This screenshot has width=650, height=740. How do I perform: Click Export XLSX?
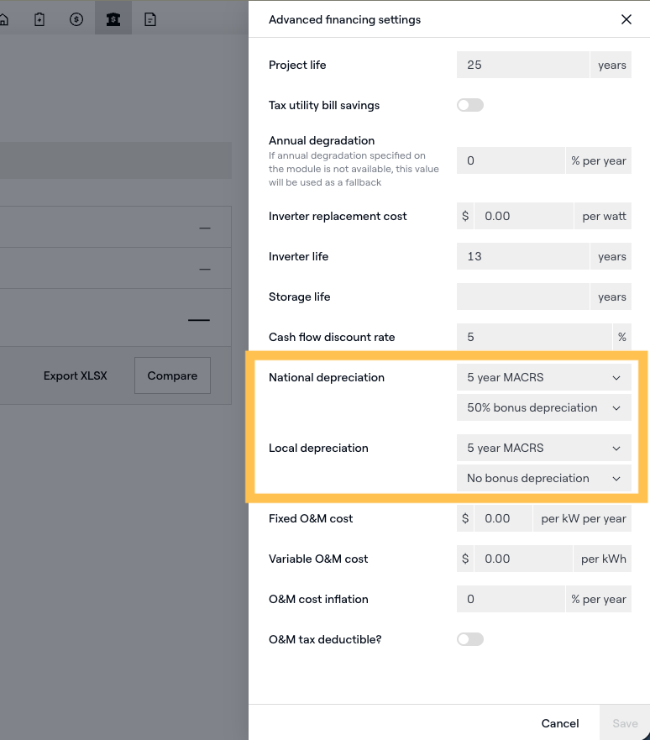tap(76, 375)
